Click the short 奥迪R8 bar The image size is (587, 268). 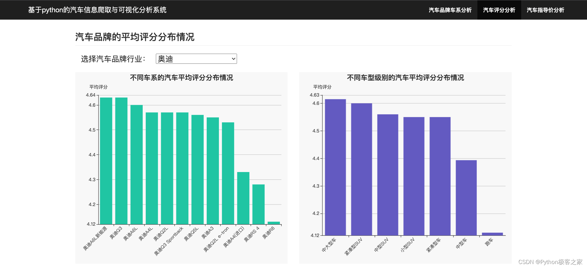coord(274,223)
